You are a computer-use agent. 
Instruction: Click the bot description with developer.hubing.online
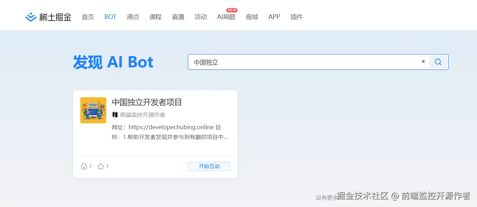[x=170, y=132]
